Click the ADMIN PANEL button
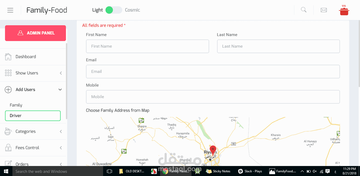Viewport: 360px width, 176px height. [x=35, y=33]
